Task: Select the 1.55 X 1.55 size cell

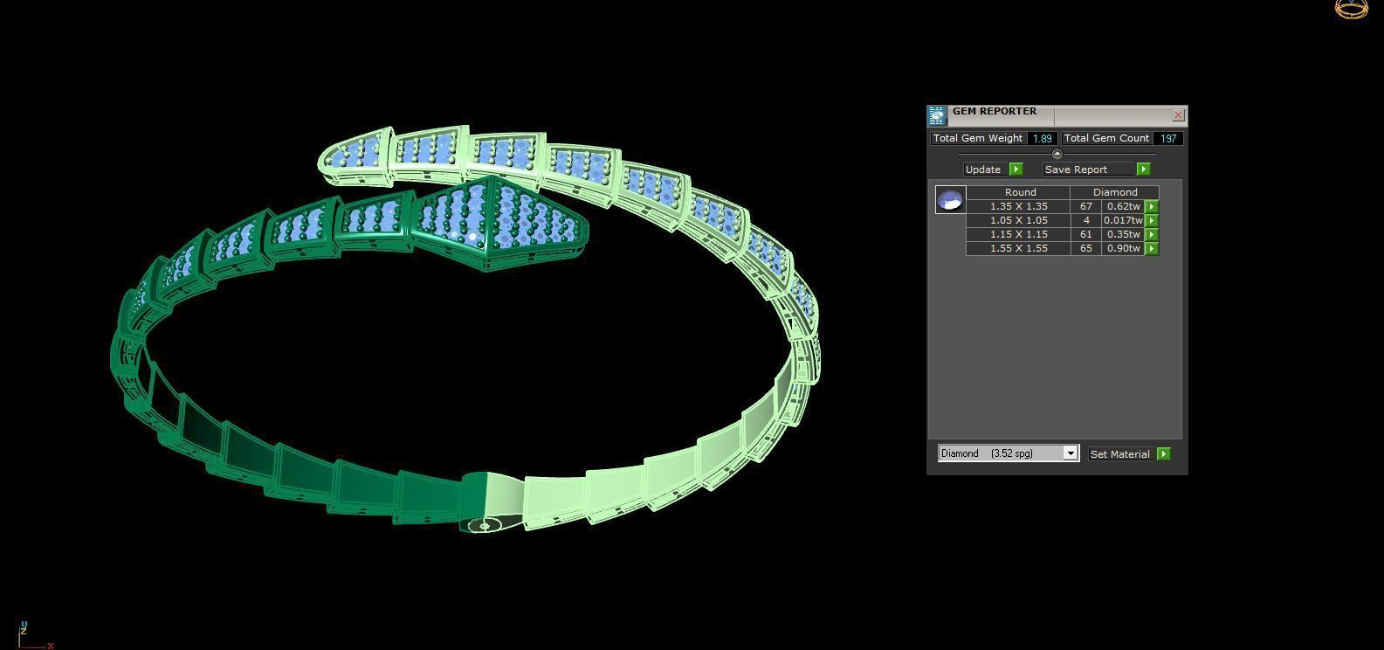Action: point(1018,249)
